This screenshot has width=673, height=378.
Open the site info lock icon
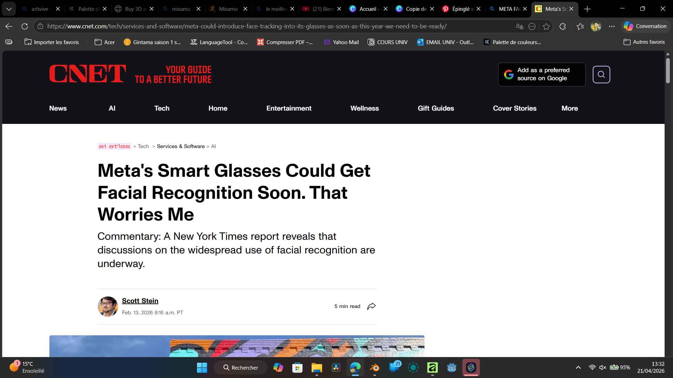40,26
